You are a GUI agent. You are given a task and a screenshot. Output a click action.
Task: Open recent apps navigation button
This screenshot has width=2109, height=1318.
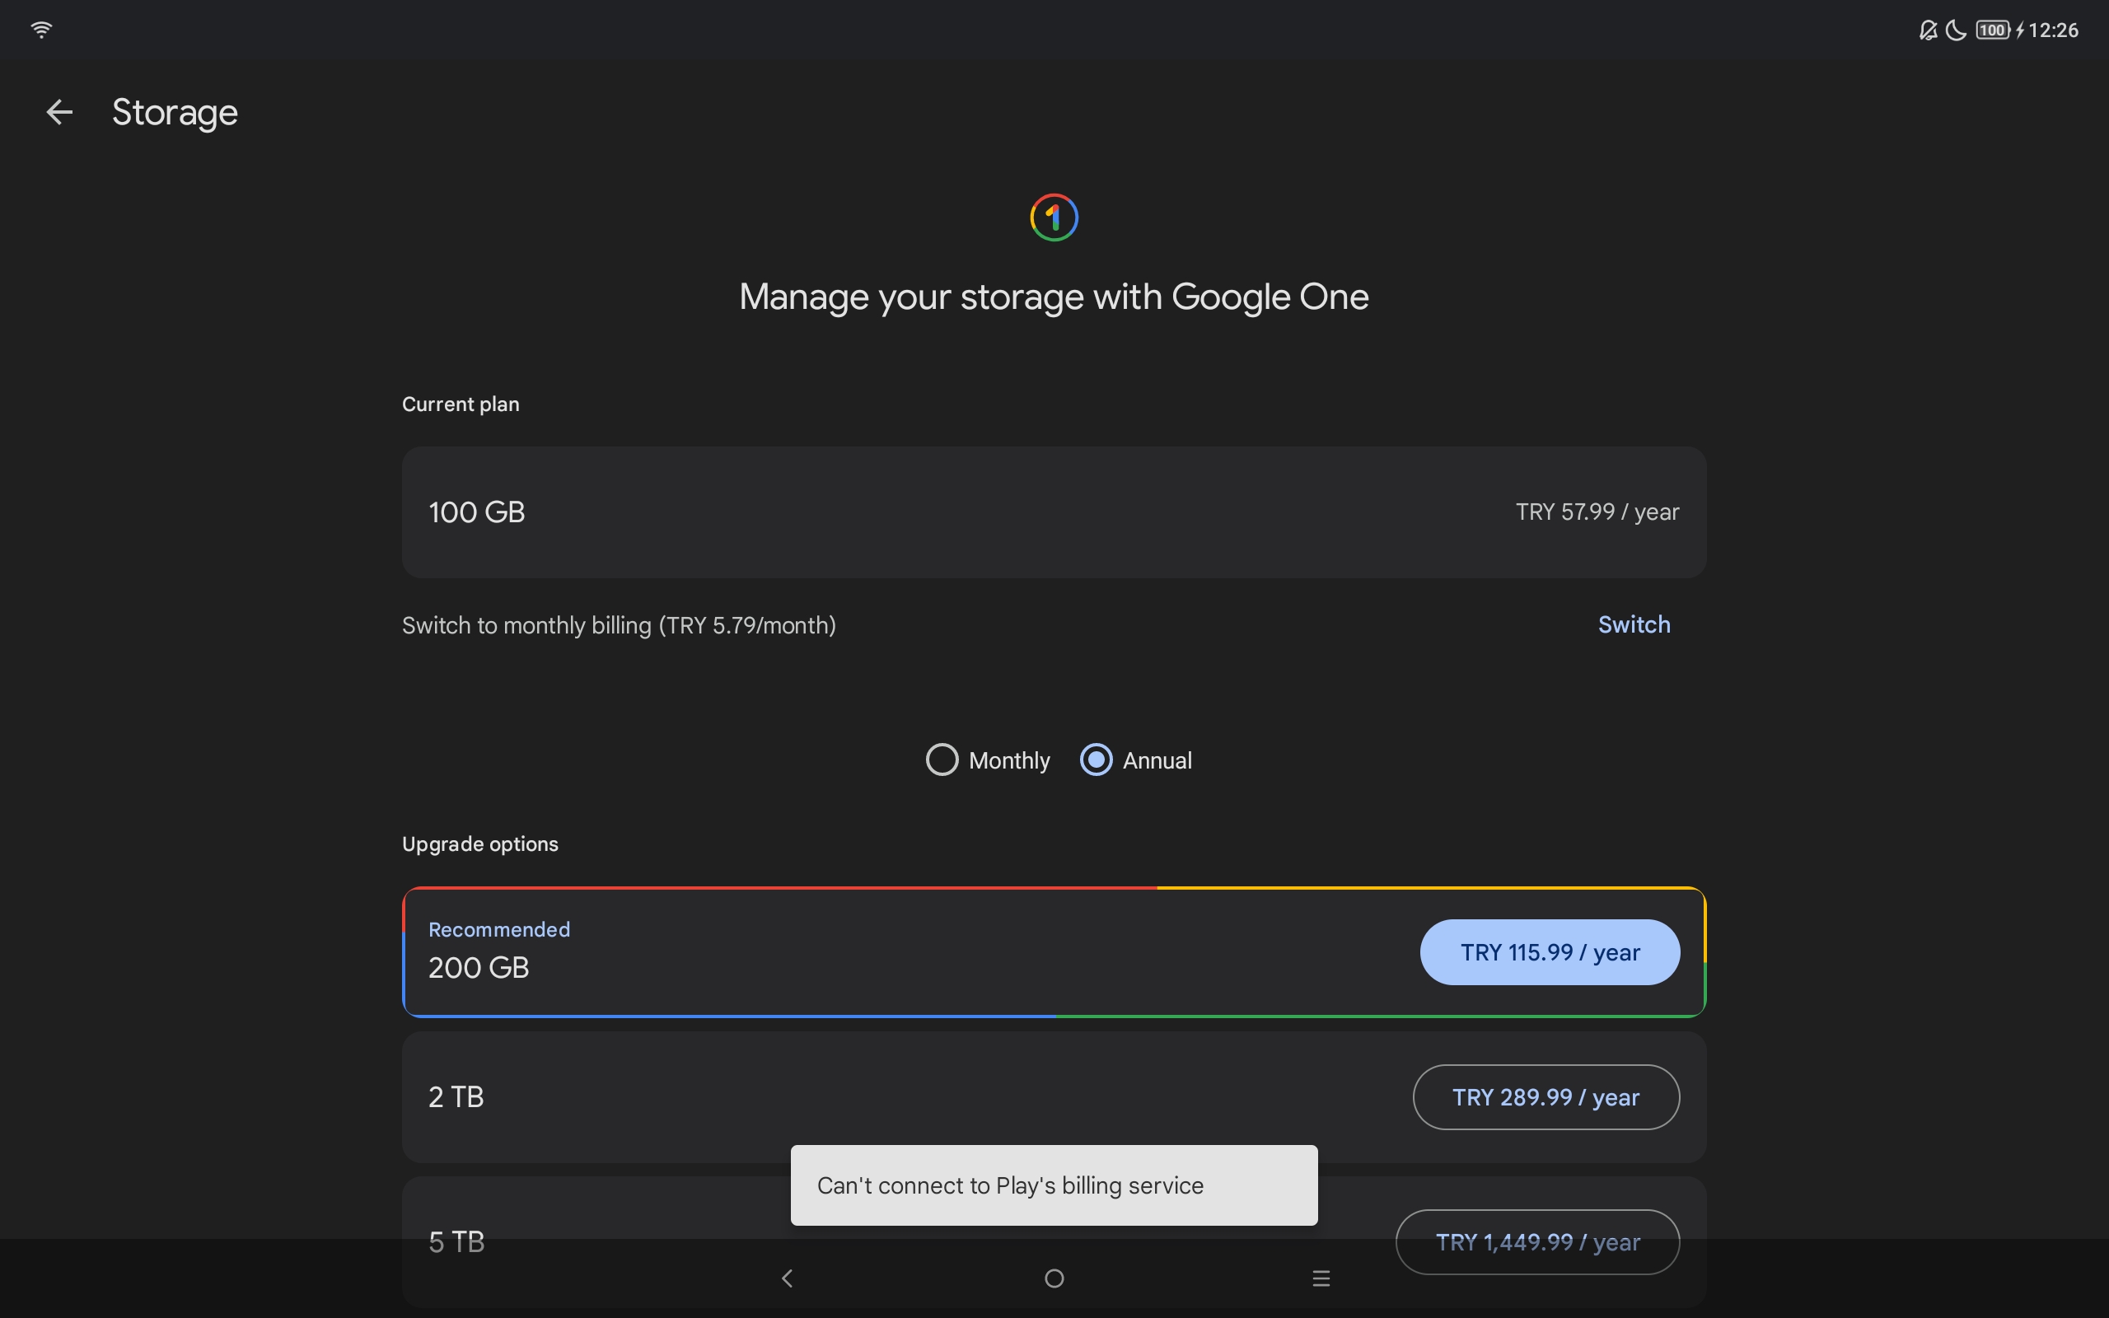[1321, 1278]
